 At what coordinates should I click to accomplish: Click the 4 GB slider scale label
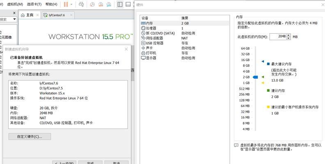(246, 71)
